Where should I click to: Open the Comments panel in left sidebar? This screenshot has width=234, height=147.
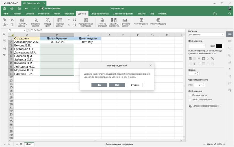tap(4, 41)
